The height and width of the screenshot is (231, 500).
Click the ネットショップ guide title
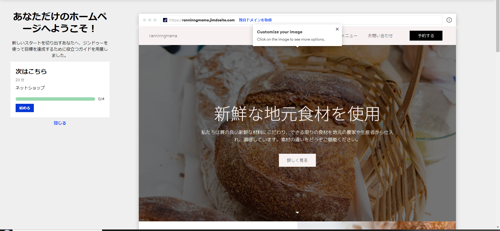coord(30,88)
